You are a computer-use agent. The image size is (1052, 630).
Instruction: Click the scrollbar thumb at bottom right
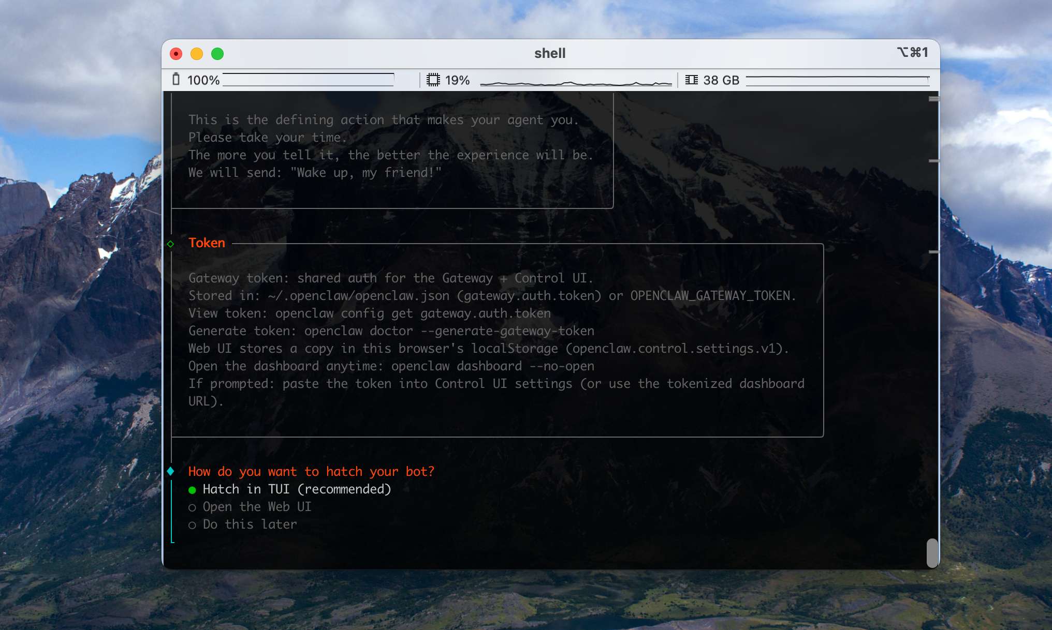coord(932,553)
